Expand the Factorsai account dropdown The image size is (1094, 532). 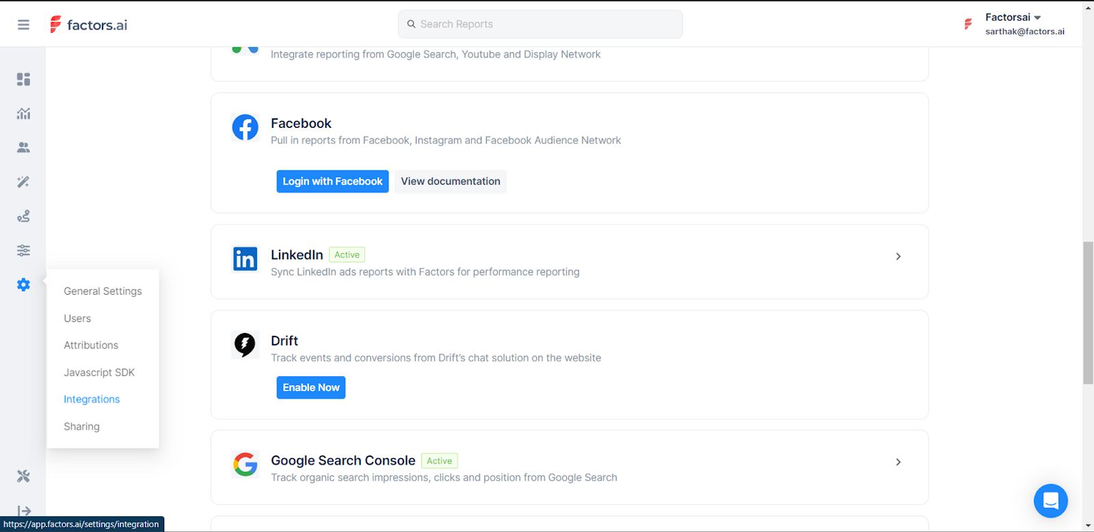click(1037, 18)
